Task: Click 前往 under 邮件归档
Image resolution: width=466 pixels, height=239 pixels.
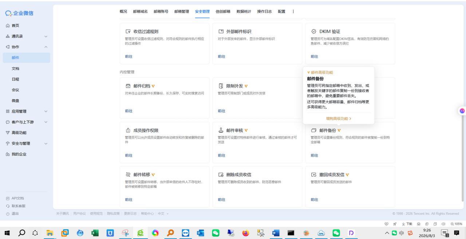Action: click(129, 111)
